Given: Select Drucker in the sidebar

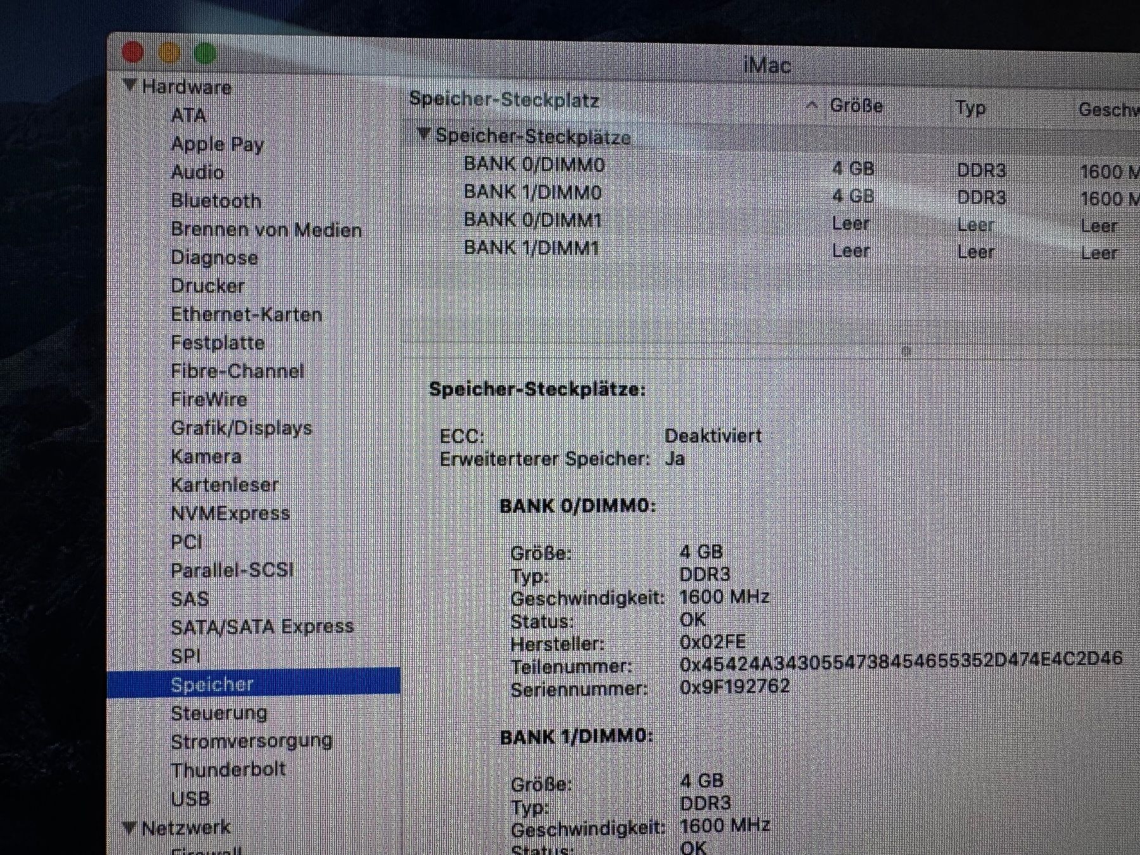Looking at the screenshot, I should [208, 286].
